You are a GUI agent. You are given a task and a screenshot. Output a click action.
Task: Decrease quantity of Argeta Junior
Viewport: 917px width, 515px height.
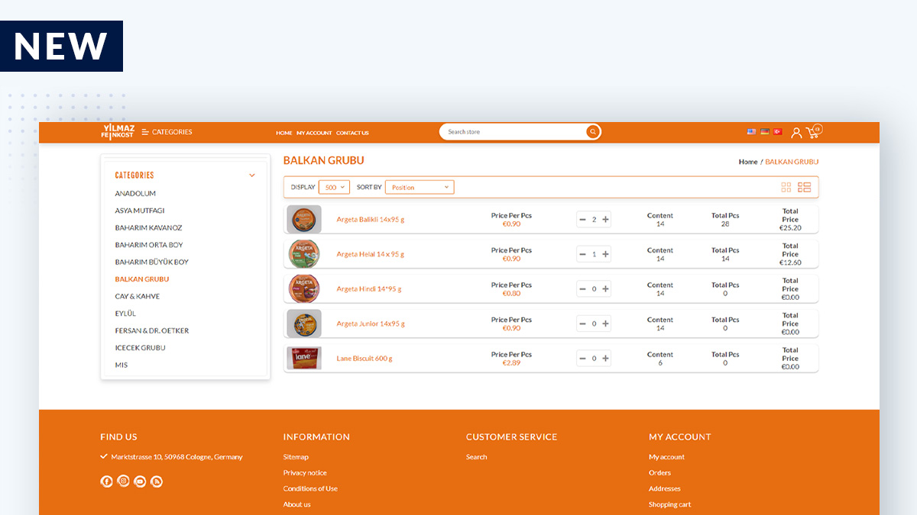[583, 323]
